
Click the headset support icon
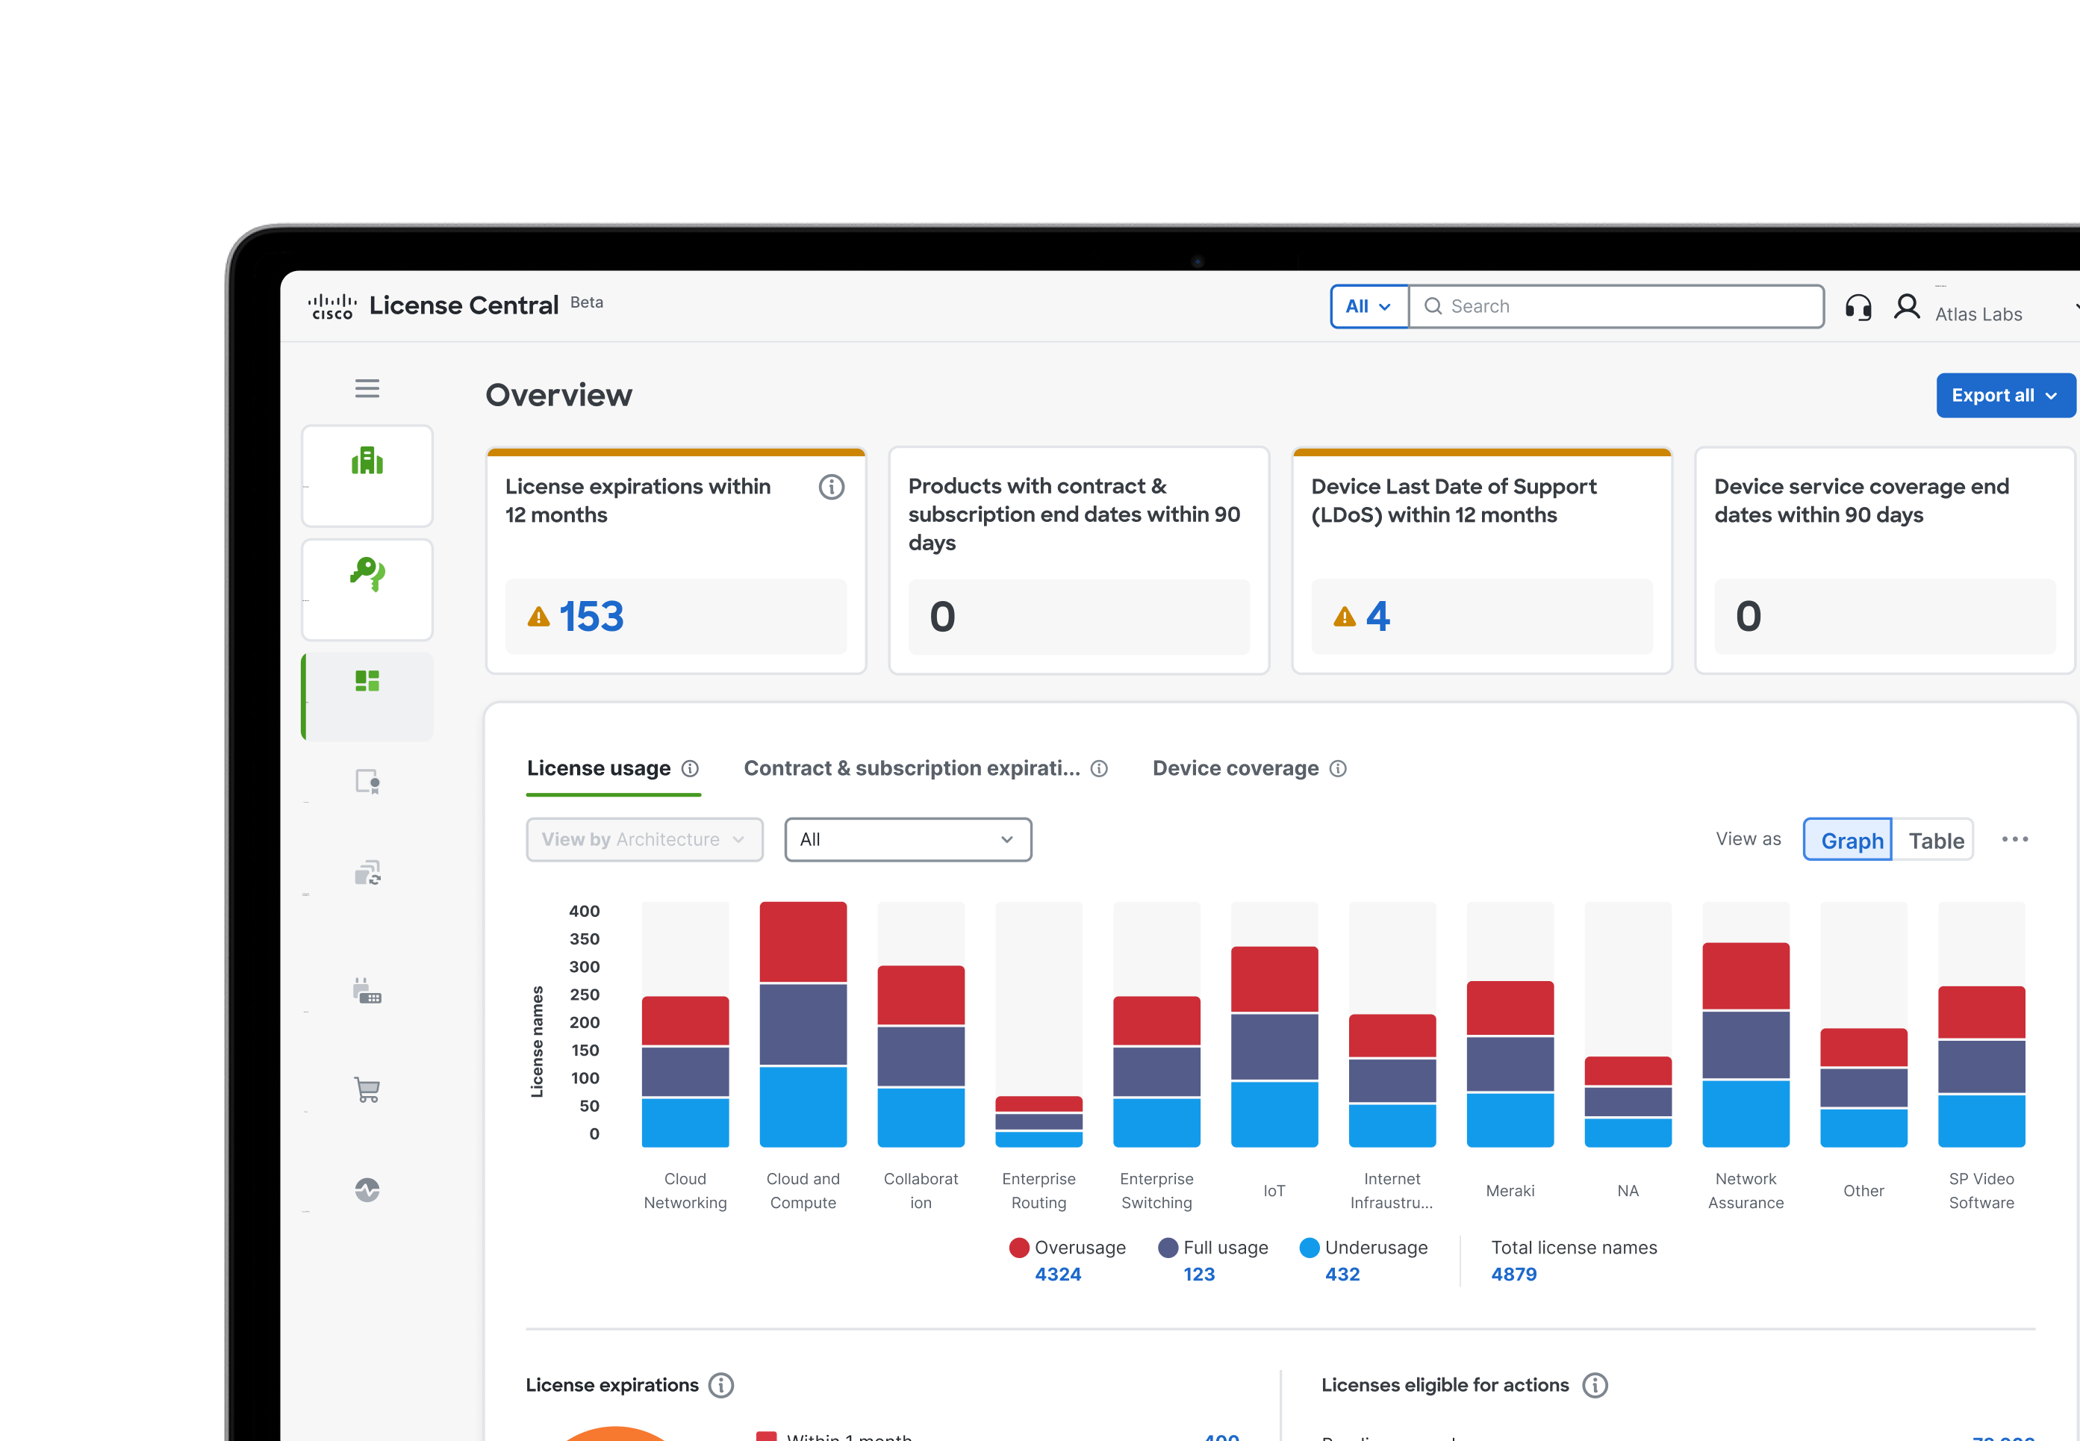[x=1858, y=307]
